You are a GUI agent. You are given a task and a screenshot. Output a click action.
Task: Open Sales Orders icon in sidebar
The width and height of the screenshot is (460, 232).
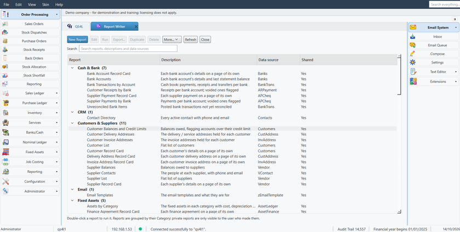(x=5, y=24)
